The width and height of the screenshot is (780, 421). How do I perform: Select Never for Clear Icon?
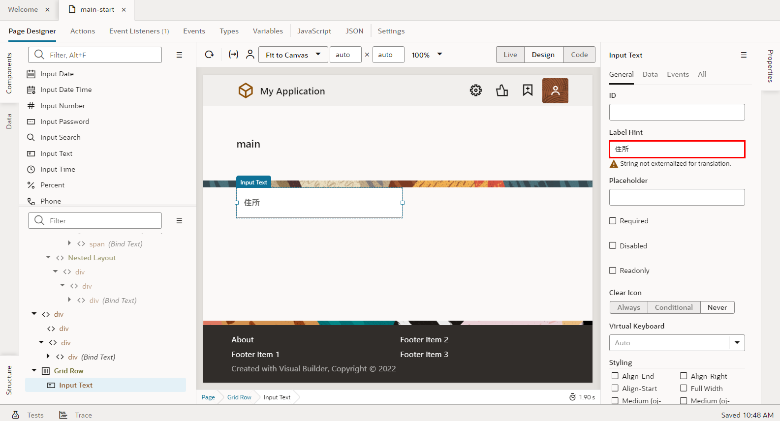(717, 307)
